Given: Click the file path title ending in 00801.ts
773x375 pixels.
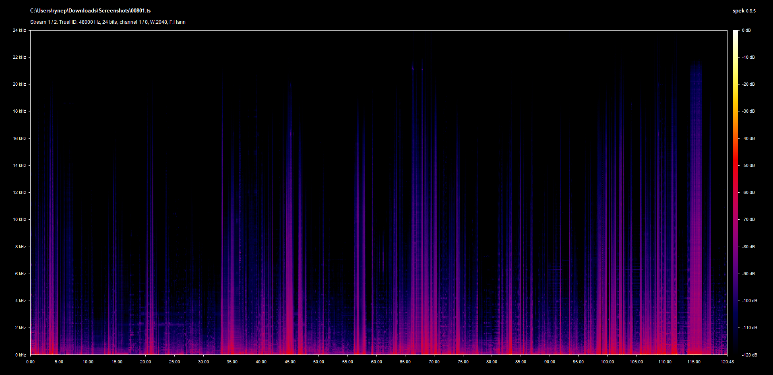Looking at the screenshot, I should (90, 11).
